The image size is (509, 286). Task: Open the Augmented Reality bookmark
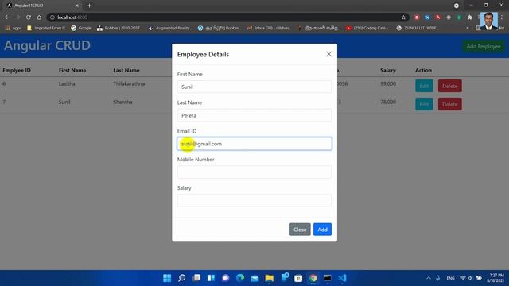click(170, 29)
